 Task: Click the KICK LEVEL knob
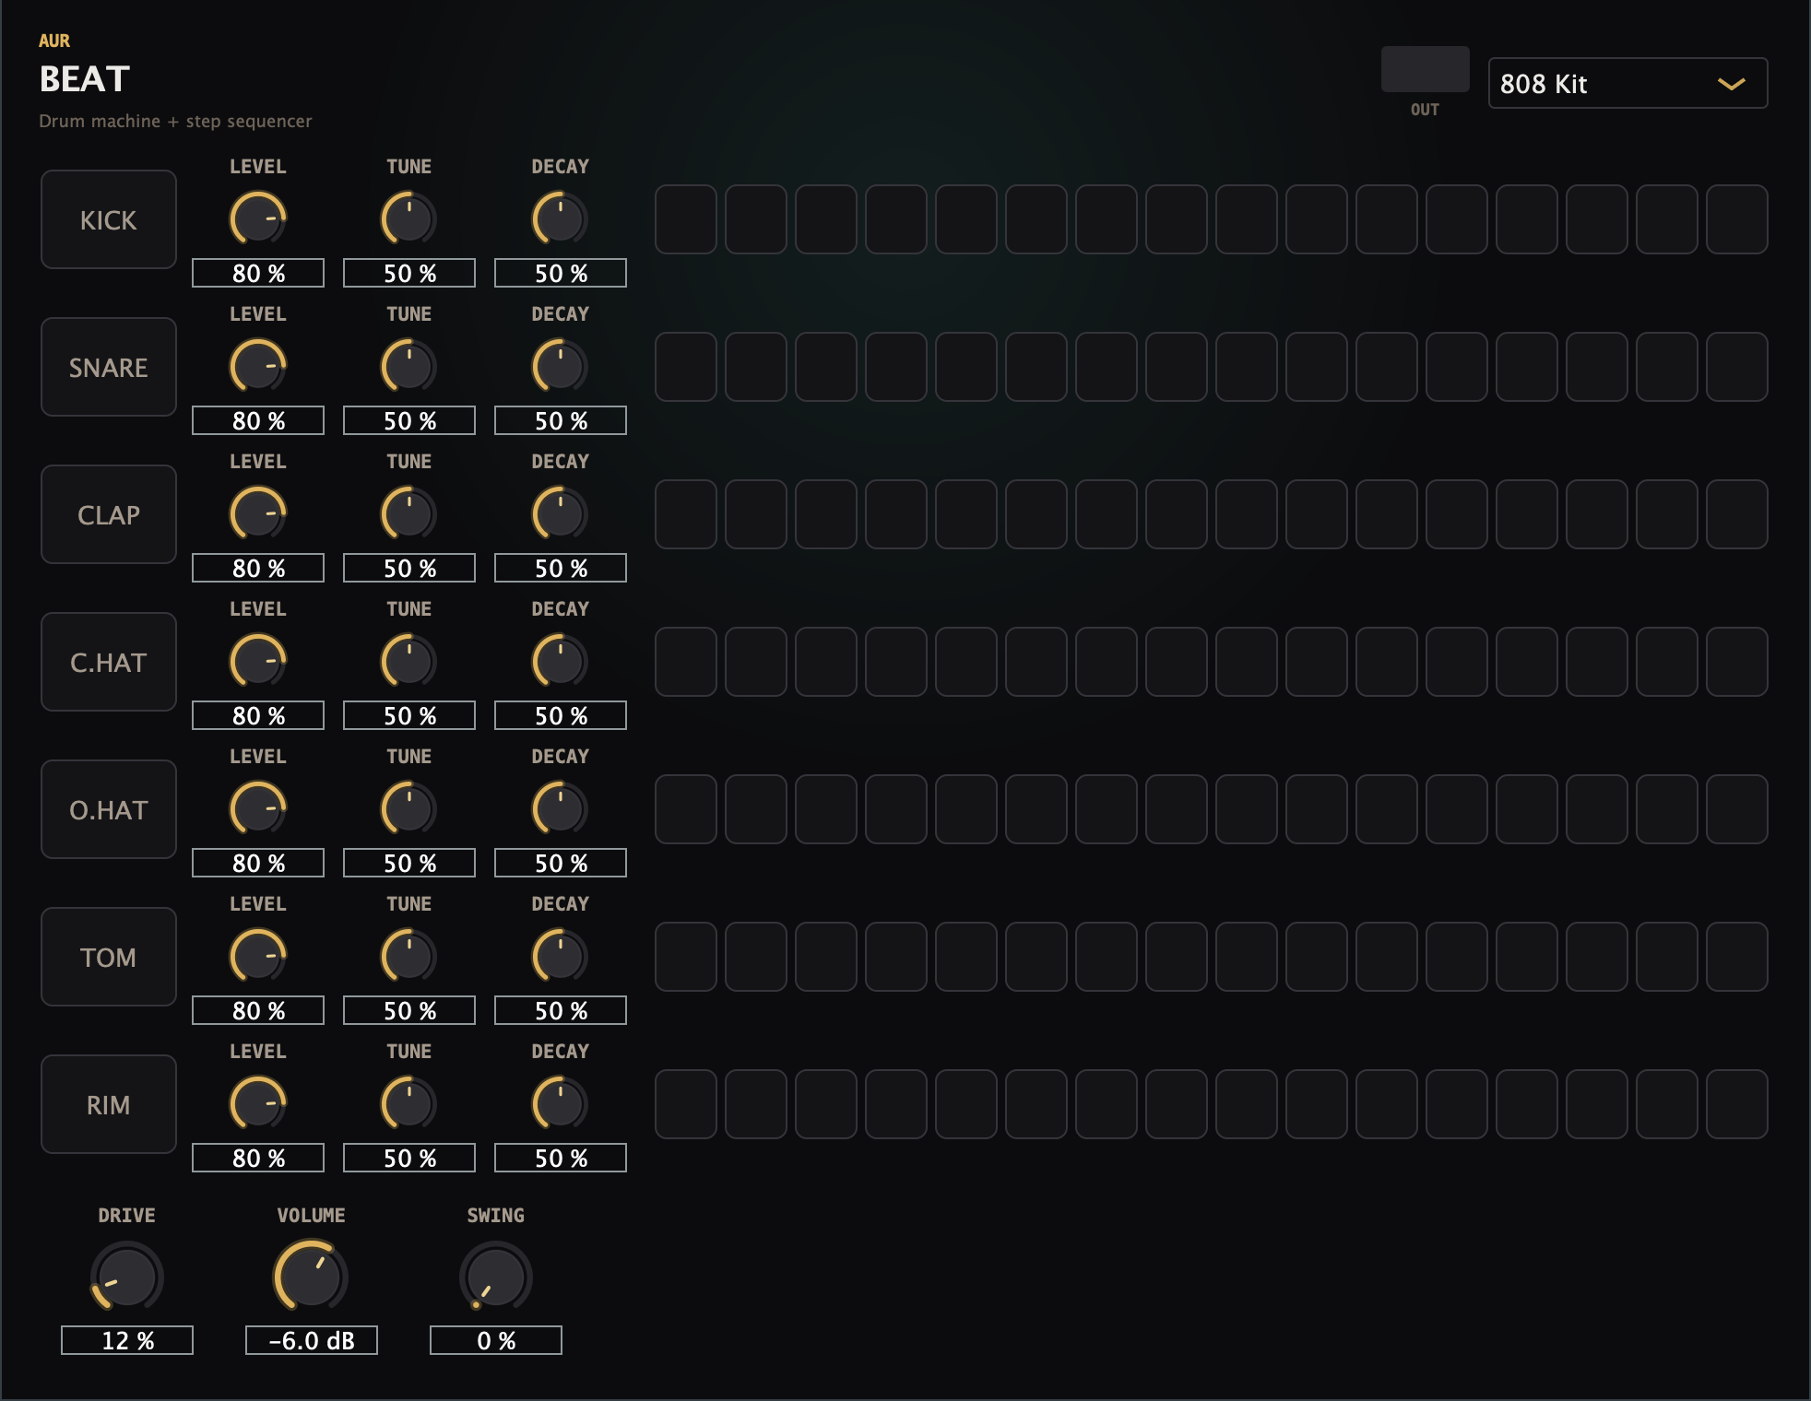(x=258, y=218)
